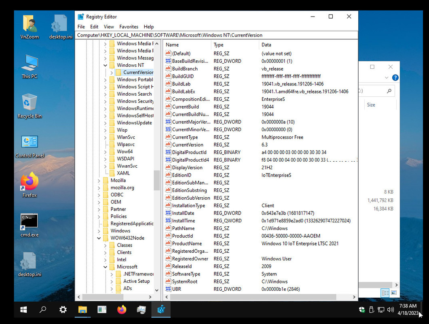Collapse the Microsoft node under WOW6432Node
This screenshot has height=324, width=429.
point(106,267)
